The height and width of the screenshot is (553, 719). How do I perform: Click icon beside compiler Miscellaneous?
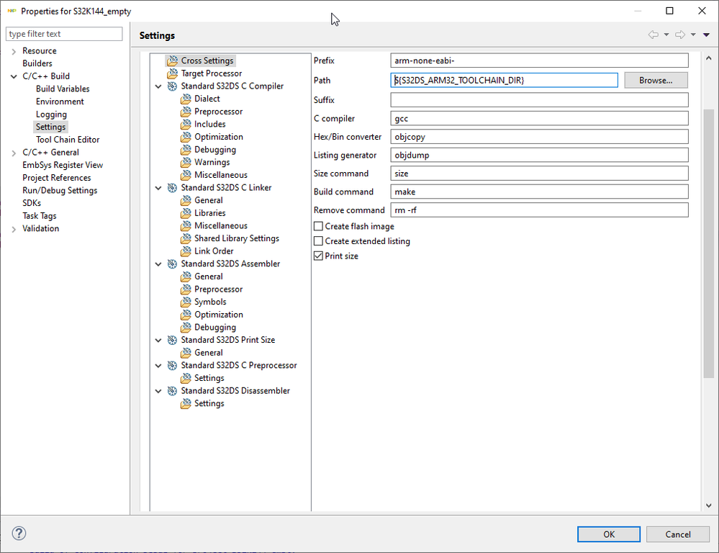[x=186, y=175]
